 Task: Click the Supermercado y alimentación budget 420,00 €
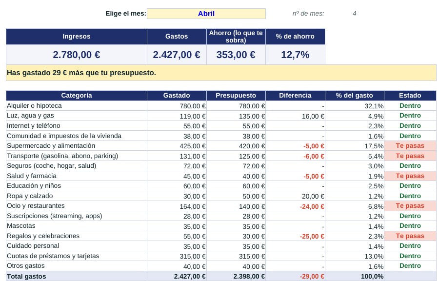236,146
